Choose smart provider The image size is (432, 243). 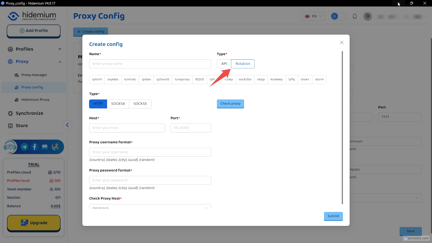305,79
